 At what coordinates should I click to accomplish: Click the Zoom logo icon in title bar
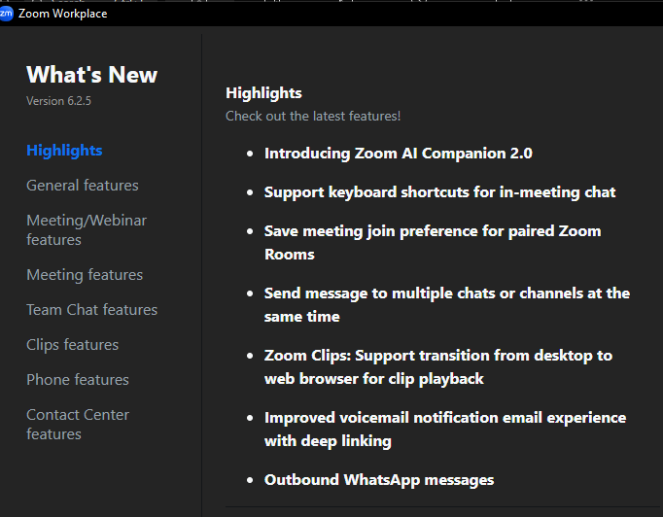point(6,14)
